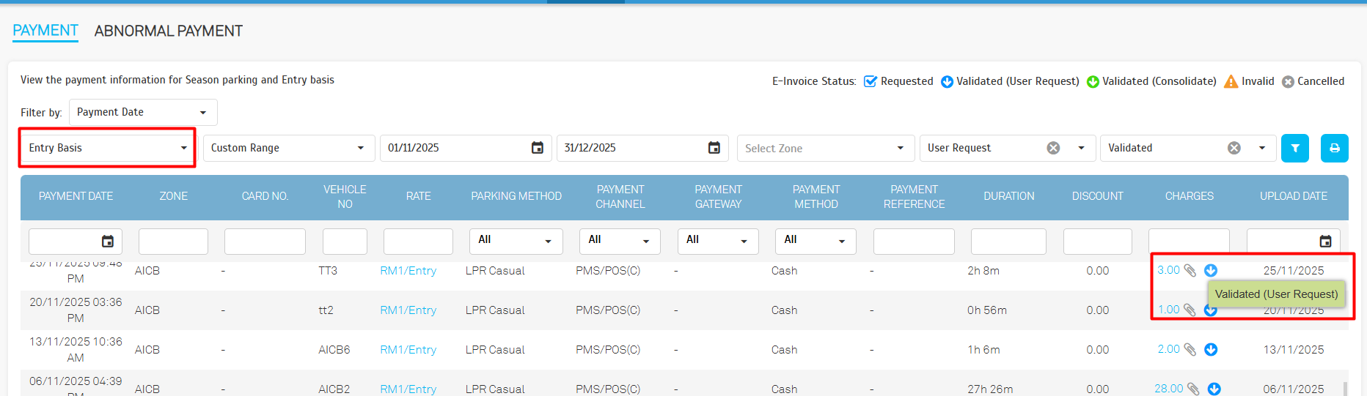Viewport: 1367px width, 396px height.
Task: Click validated e-invoice icon in 13/11/2025 row
Action: pos(1211,350)
